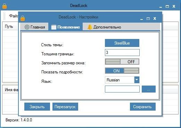
Task: Switch to the Главная tab
Action: pyautogui.click(x=34, y=27)
